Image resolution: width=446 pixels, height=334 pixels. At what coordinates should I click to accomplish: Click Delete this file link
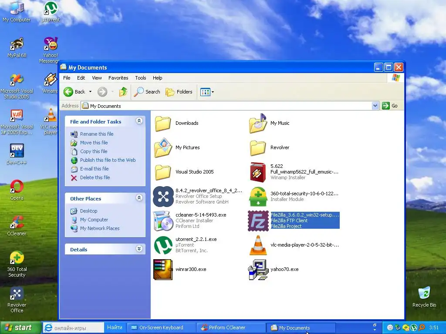(x=95, y=177)
